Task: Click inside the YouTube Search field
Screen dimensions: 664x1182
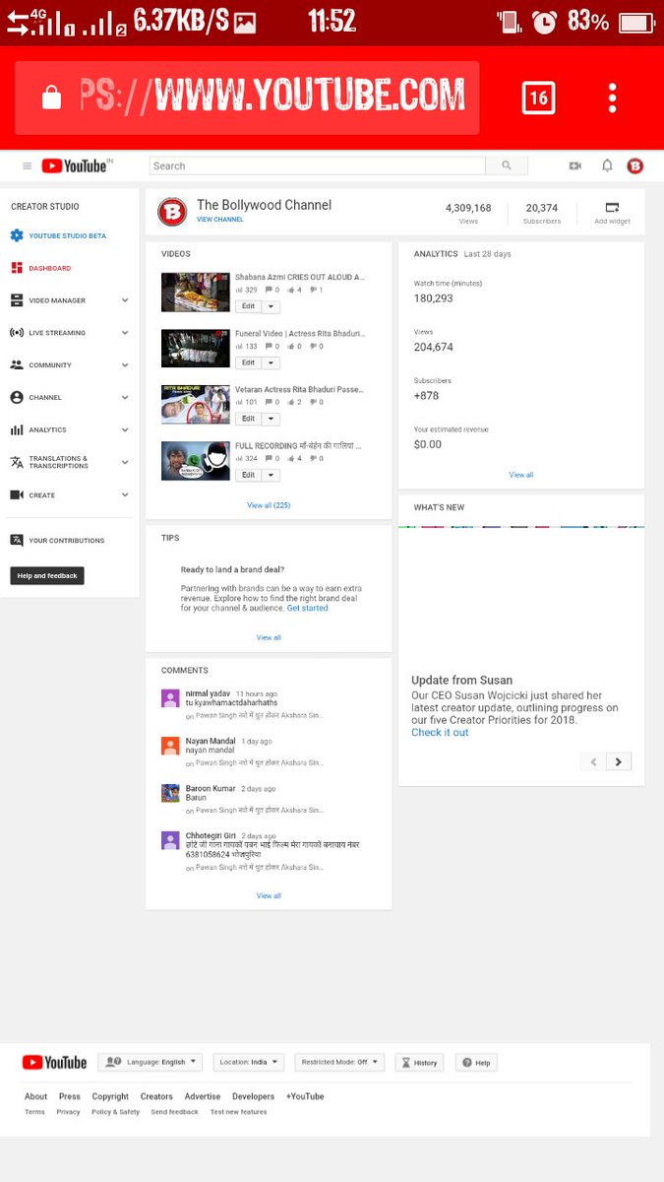Action: 317,165
